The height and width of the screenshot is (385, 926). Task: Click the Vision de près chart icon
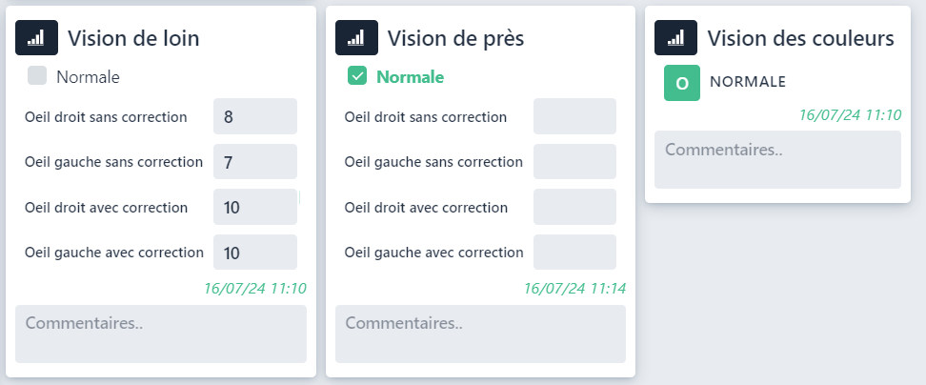pos(356,38)
